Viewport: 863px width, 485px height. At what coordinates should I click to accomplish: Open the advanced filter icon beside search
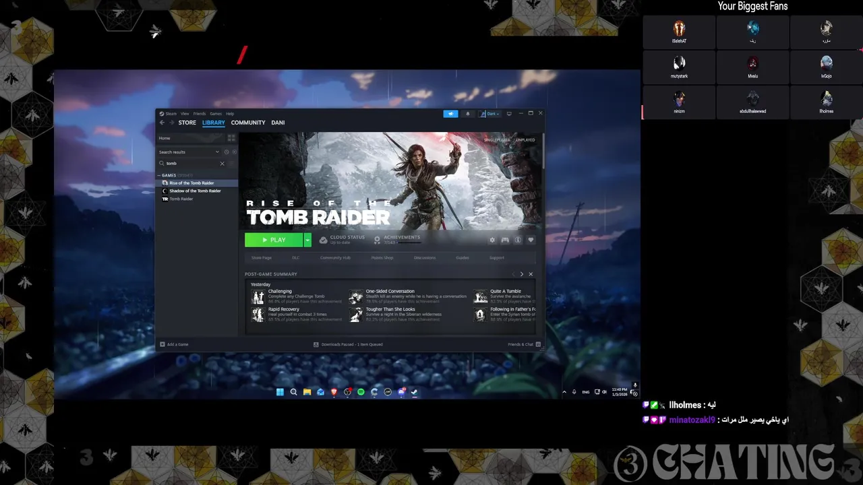pos(231,163)
